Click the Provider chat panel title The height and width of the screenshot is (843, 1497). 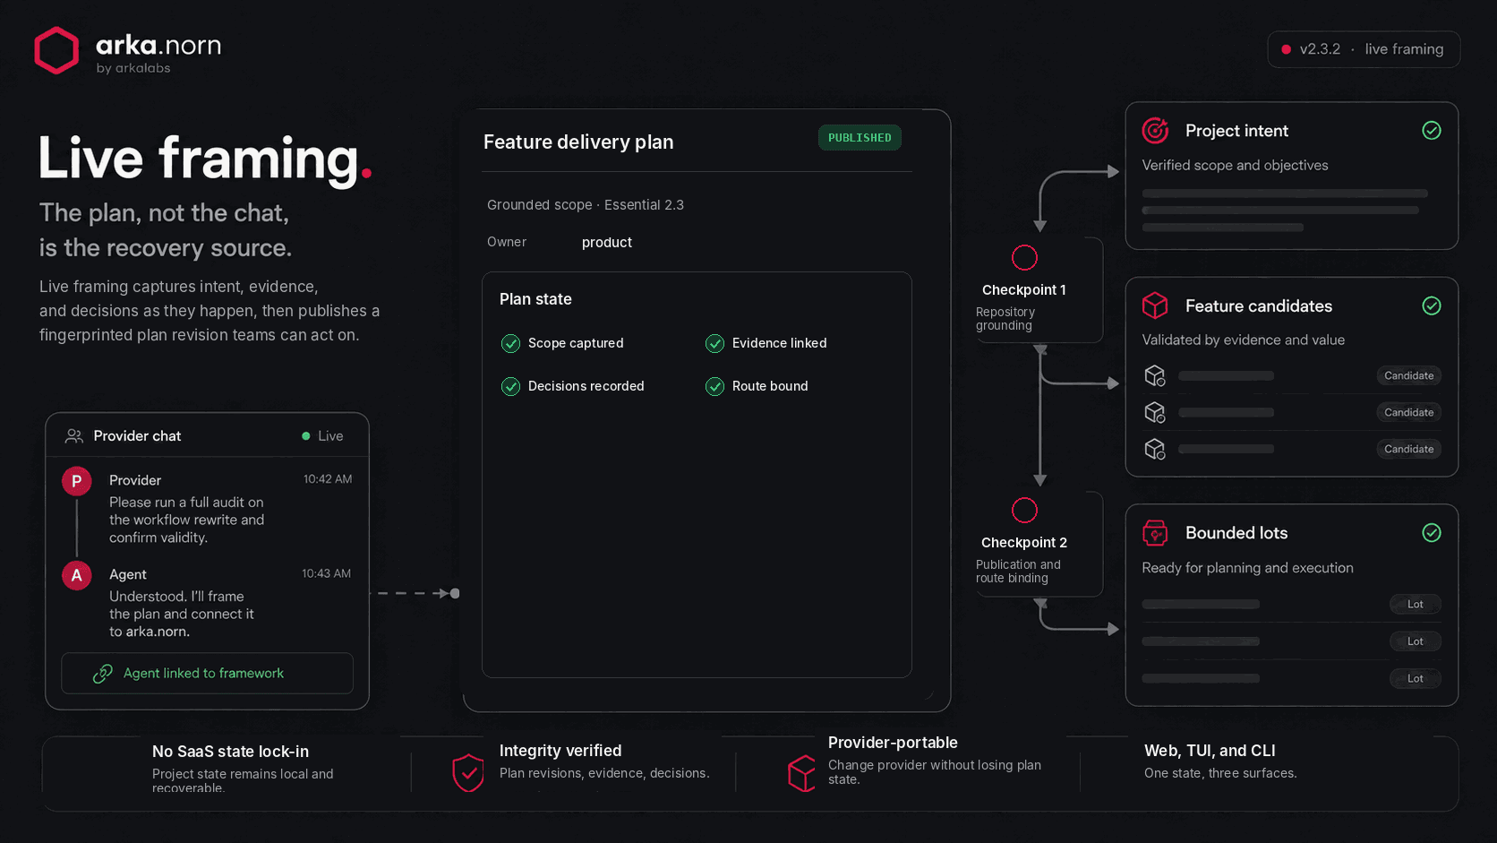[137, 436]
